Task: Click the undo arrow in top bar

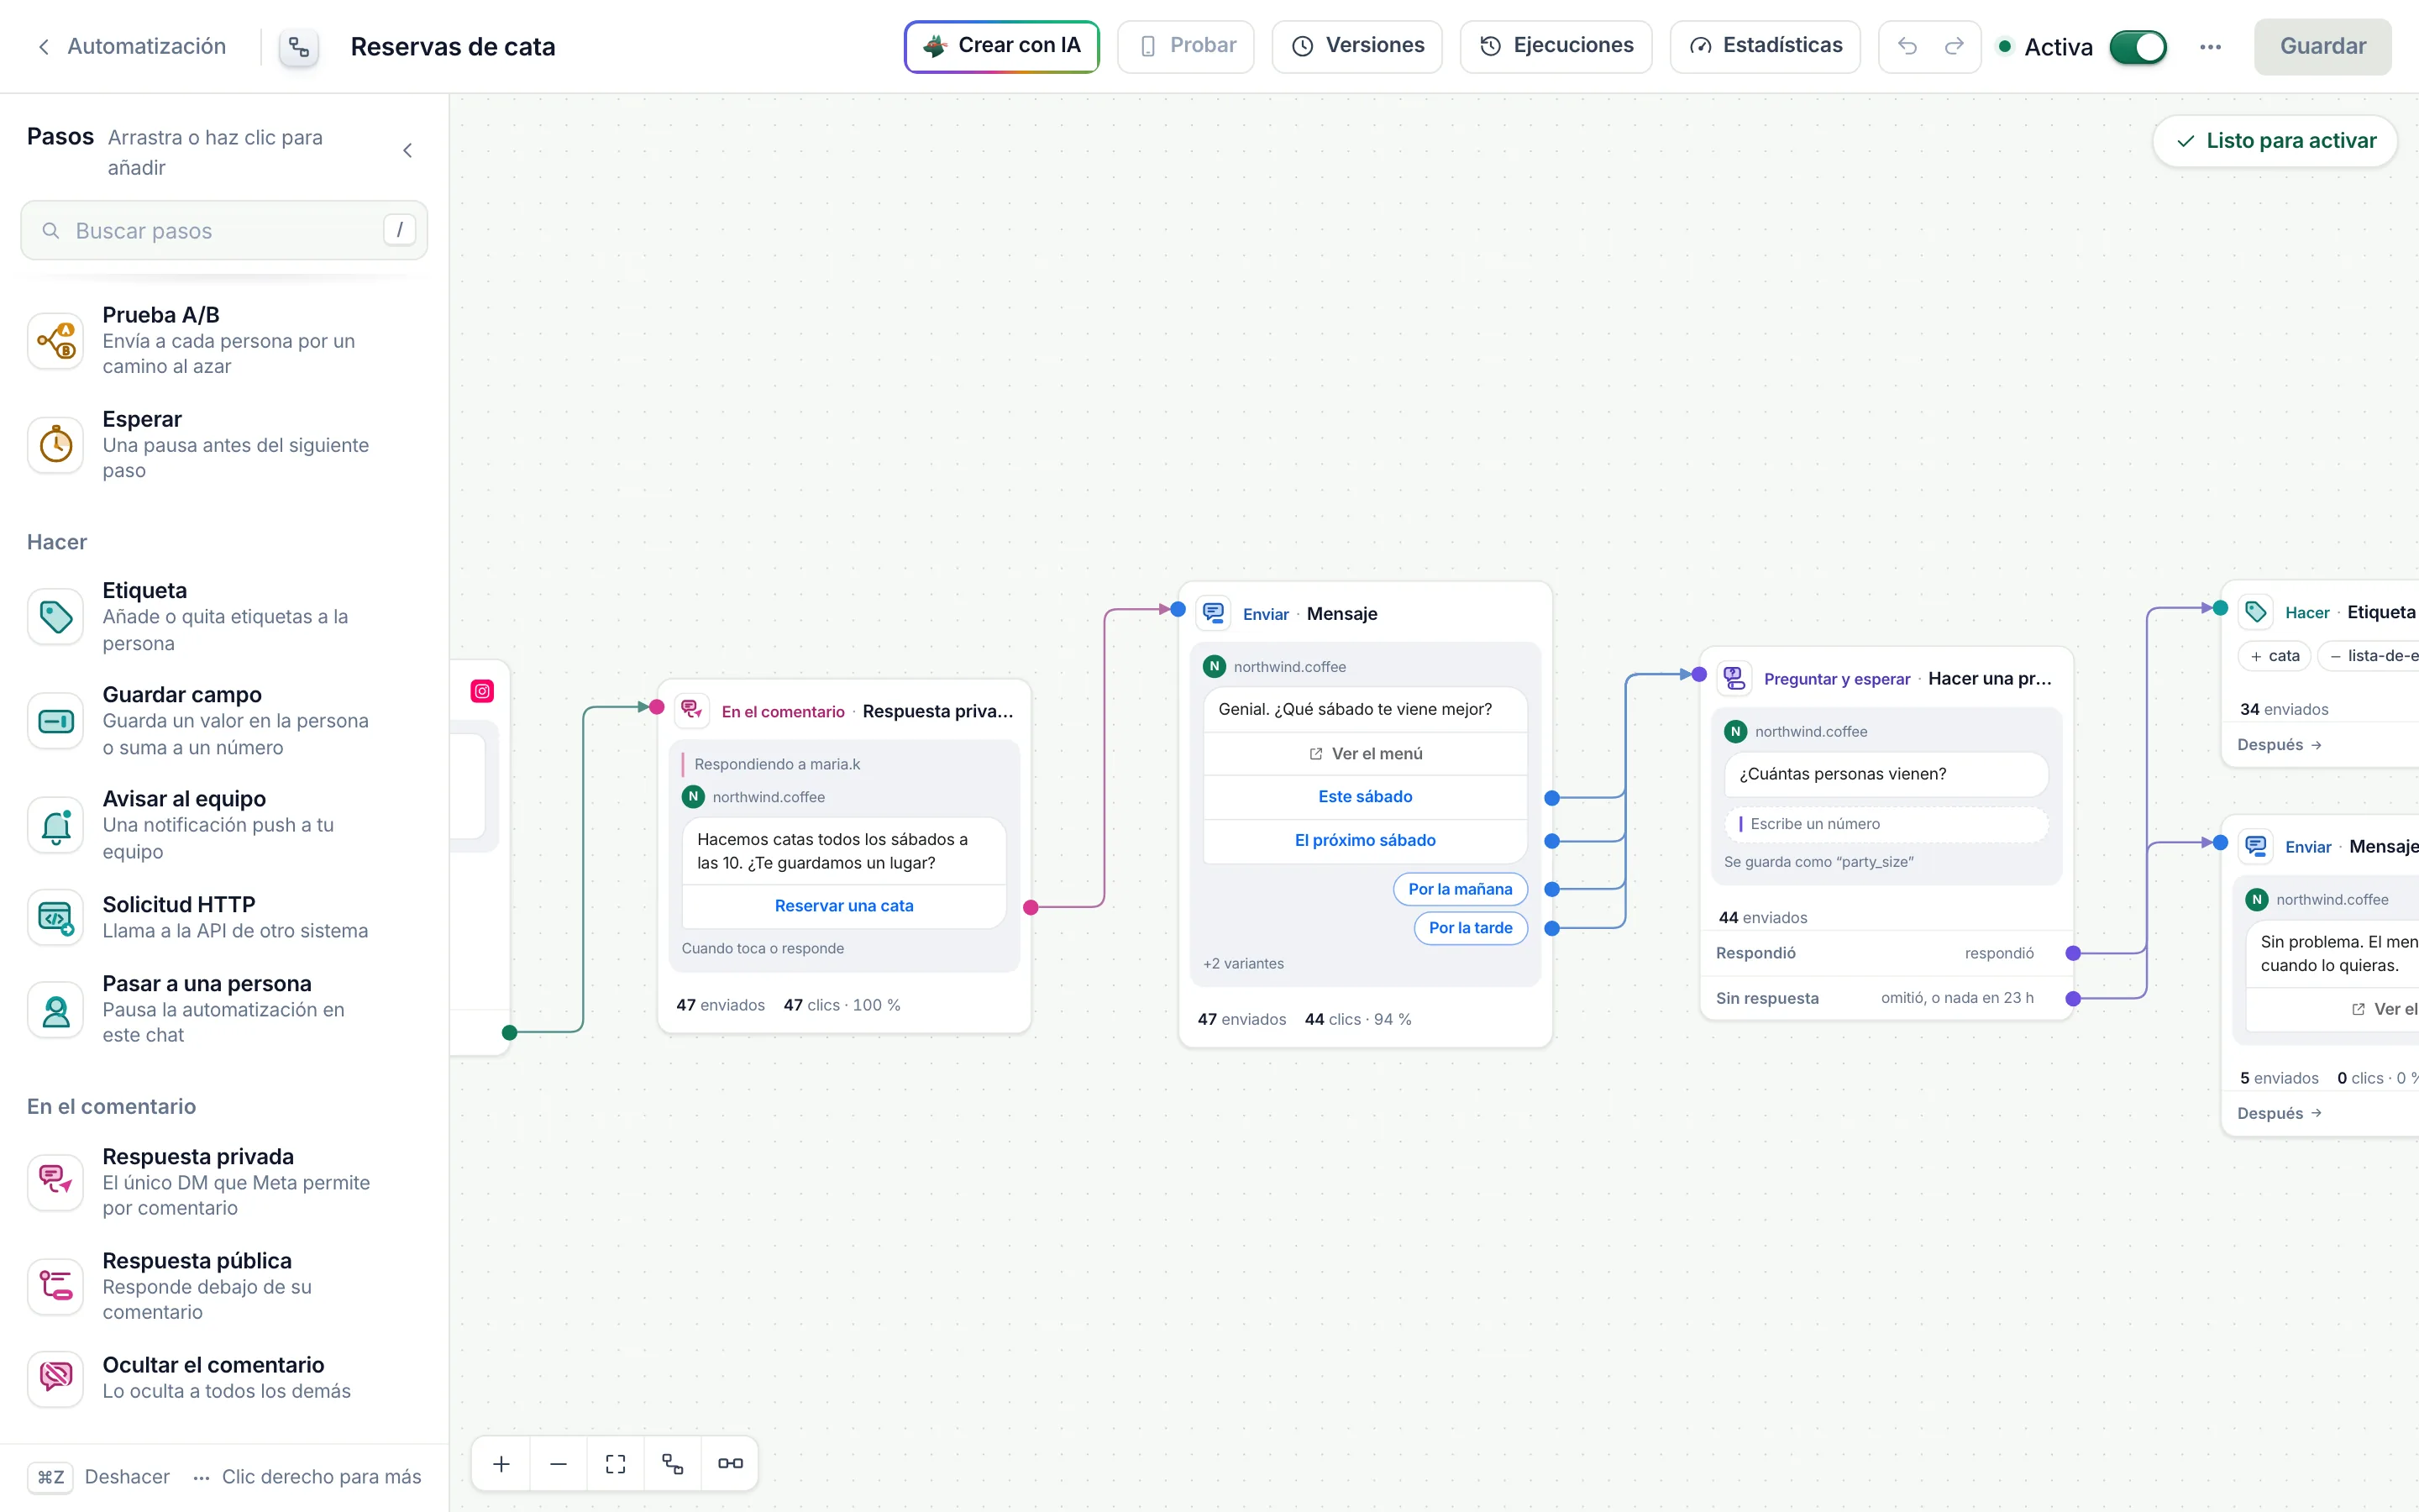Action: tap(1907, 46)
